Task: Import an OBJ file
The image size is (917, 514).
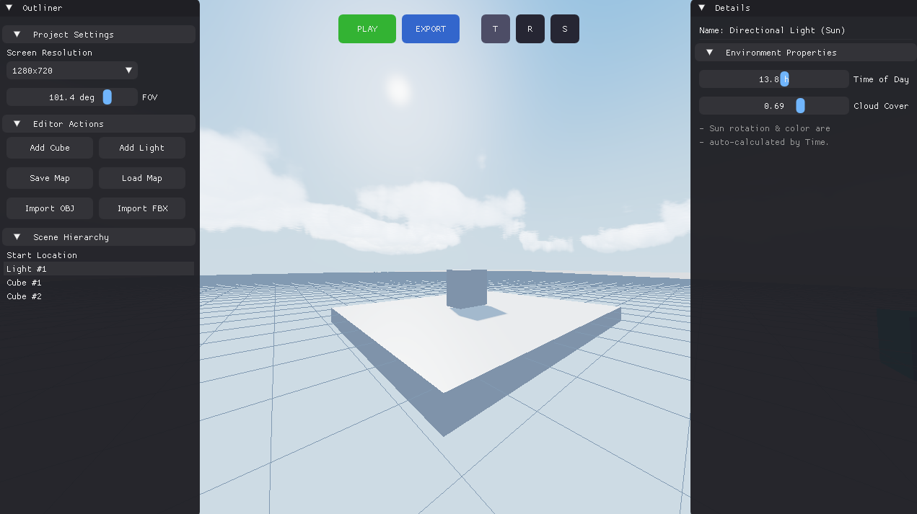Action: pyautogui.click(x=49, y=208)
